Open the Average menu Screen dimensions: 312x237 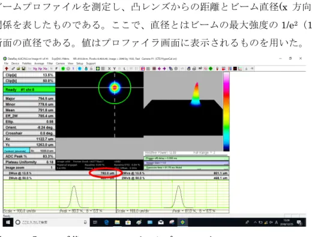click(39, 63)
